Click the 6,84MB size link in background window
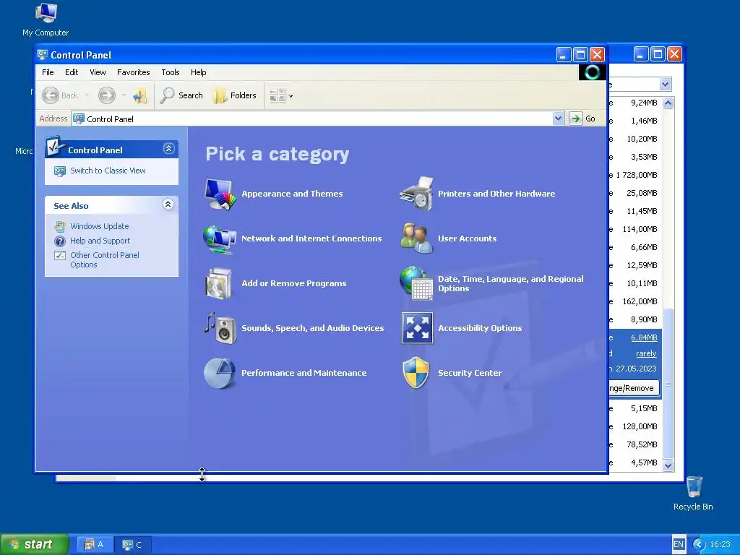 click(644, 338)
